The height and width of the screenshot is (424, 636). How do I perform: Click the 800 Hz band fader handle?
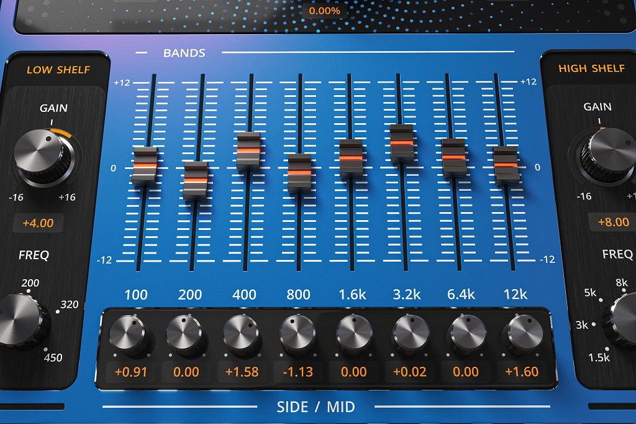click(x=299, y=172)
